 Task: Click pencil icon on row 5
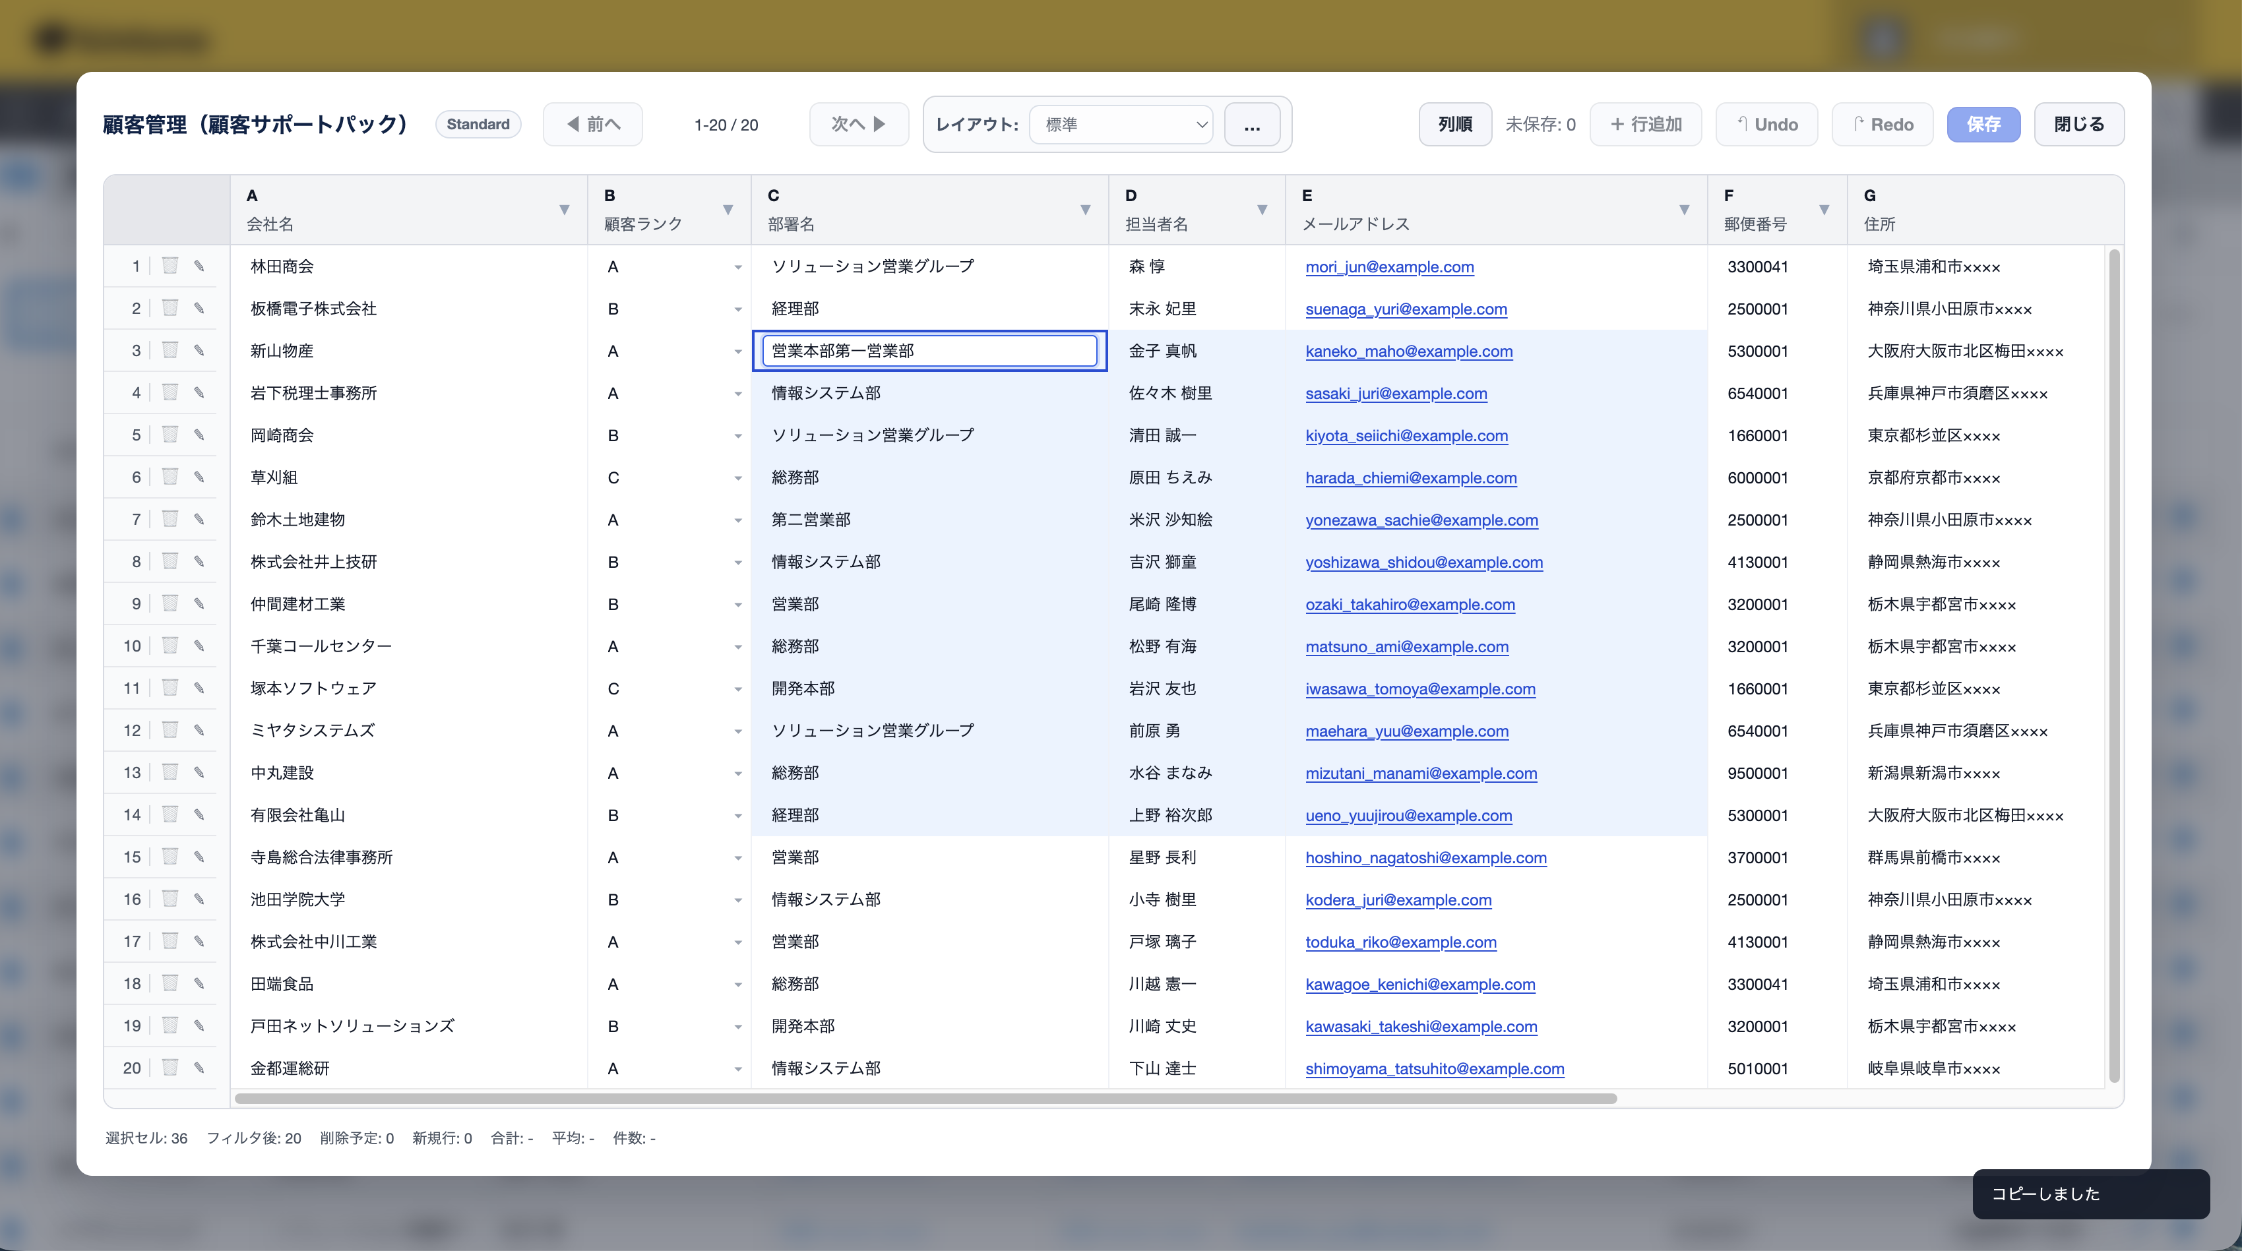point(199,435)
